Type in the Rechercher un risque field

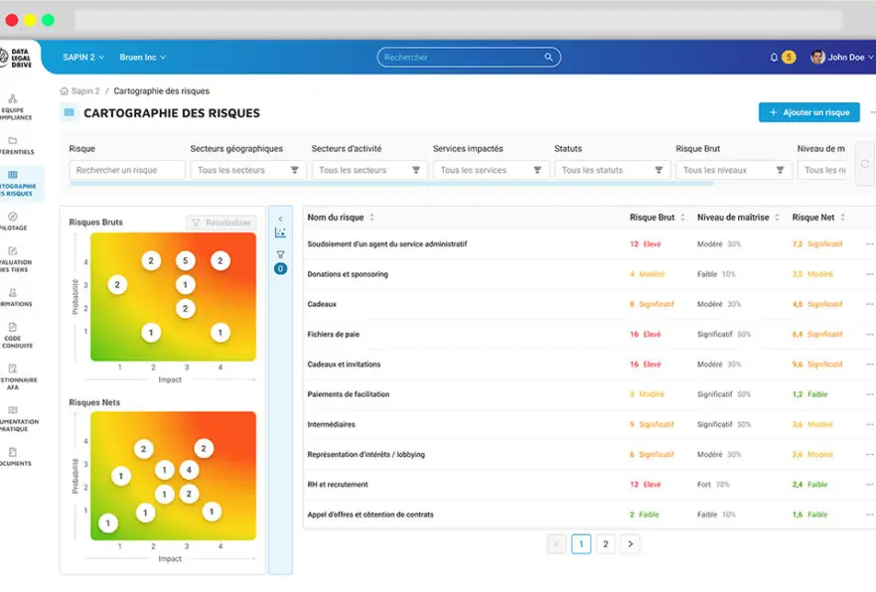(127, 170)
